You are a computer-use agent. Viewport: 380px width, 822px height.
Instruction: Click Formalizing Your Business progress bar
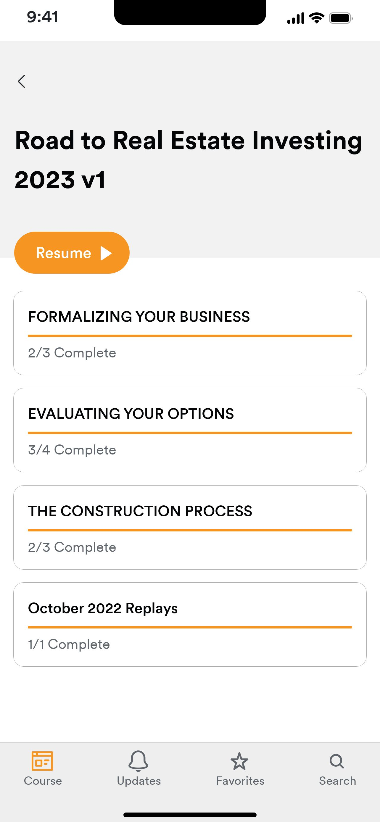[x=190, y=336]
